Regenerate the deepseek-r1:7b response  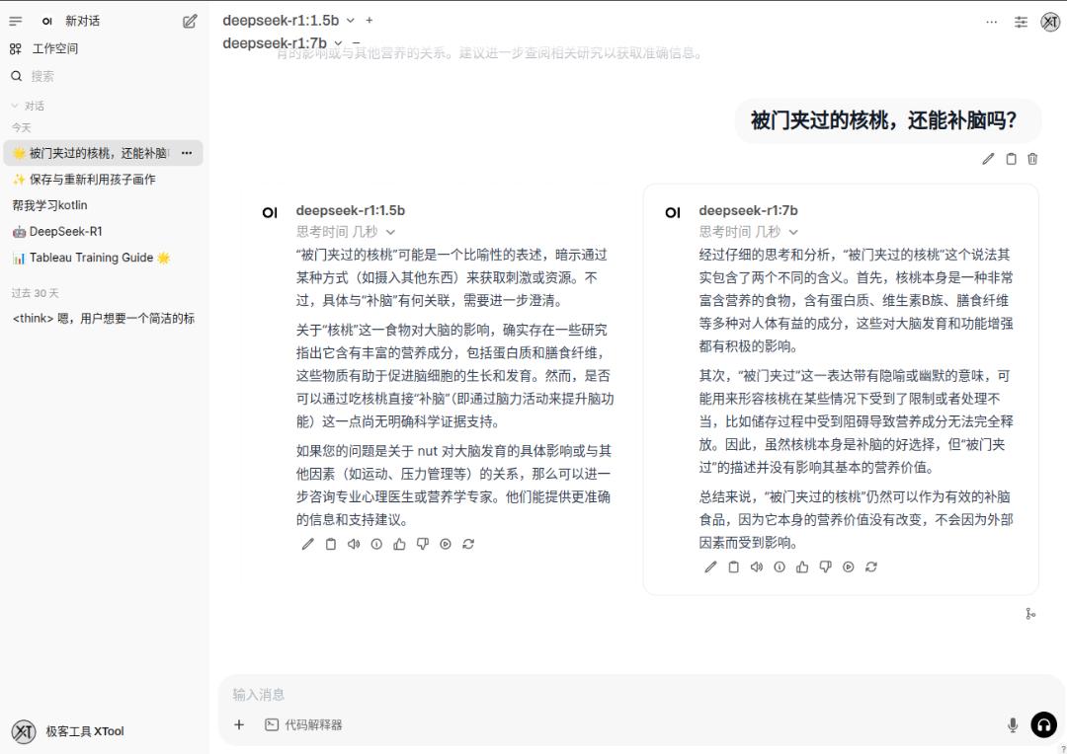(871, 567)
